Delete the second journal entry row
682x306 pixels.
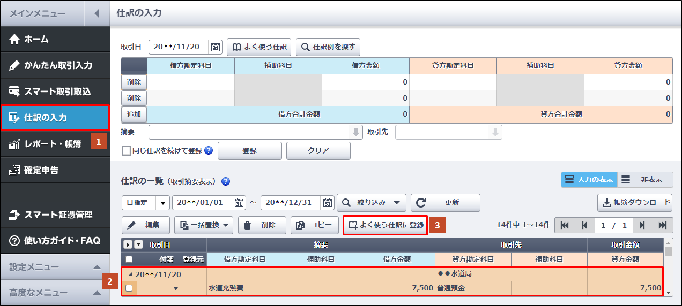134,98
